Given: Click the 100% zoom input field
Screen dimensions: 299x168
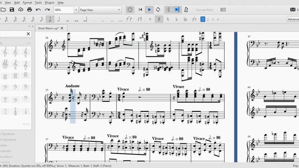Looking at the screenshot, I should coord(64,10).
